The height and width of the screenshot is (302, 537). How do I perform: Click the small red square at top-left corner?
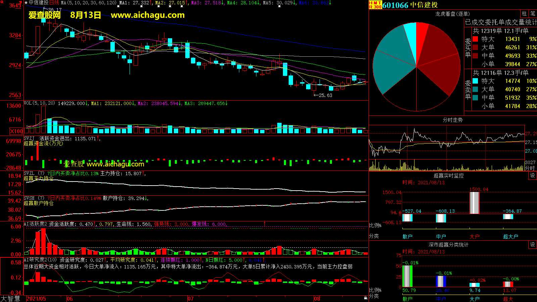[x=1, y=2]
